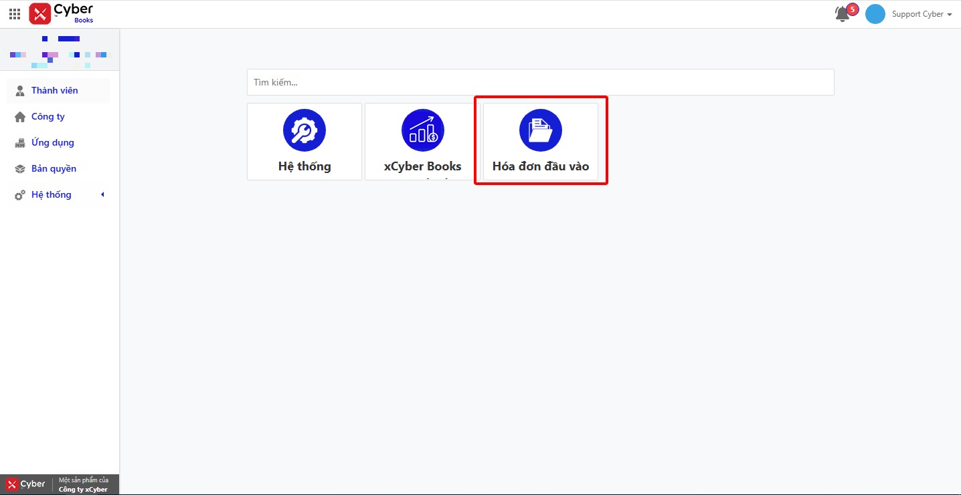Click the user avatar circle
The width and height of the screenshot is (961, 495).
click(875, 14)
